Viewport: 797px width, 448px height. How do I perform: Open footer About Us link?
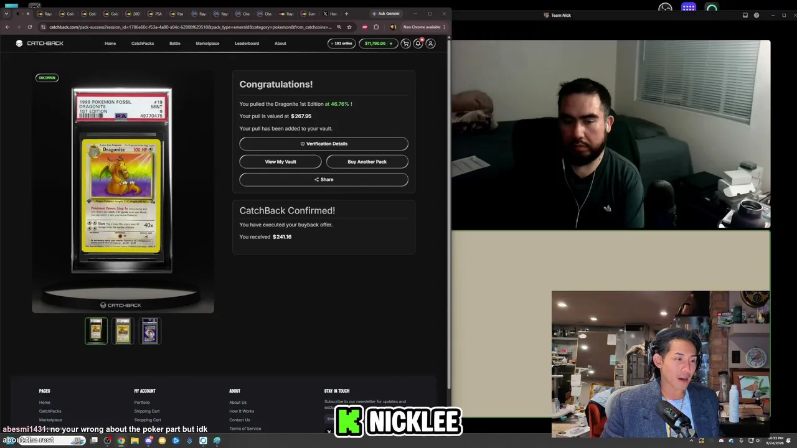(x=238, y=403)
